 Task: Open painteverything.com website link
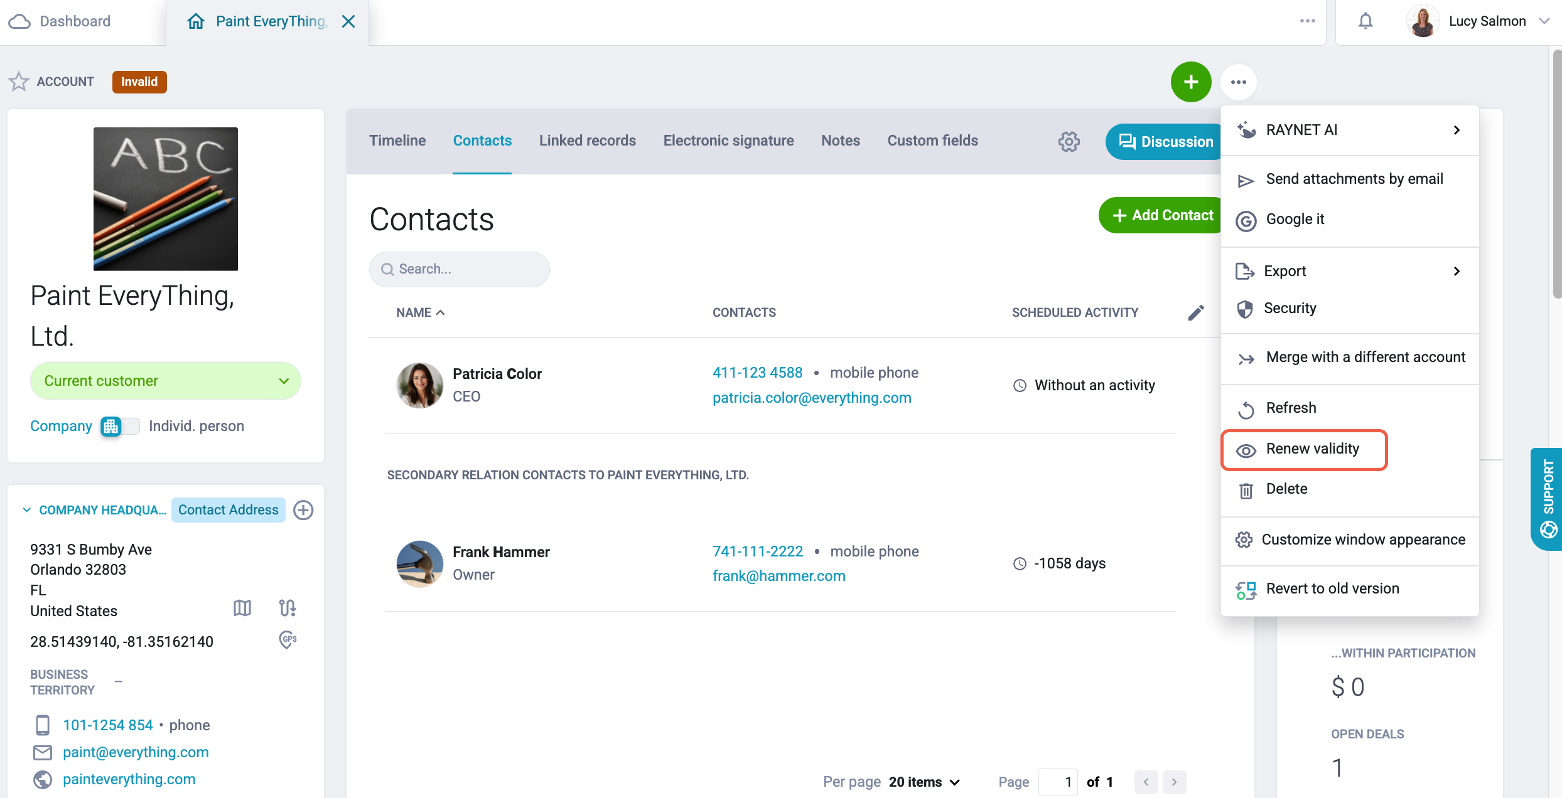[x=129, y=779]
